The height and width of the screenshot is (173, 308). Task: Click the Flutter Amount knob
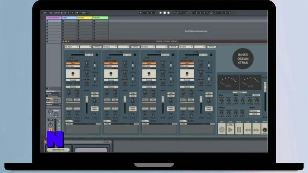221,114
